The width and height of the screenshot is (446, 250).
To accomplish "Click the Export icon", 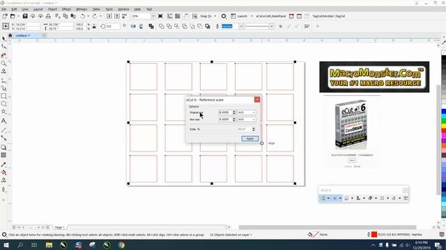I will coord(116,16).
